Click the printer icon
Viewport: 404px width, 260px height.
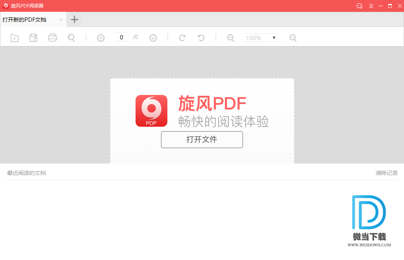[52, 38]
